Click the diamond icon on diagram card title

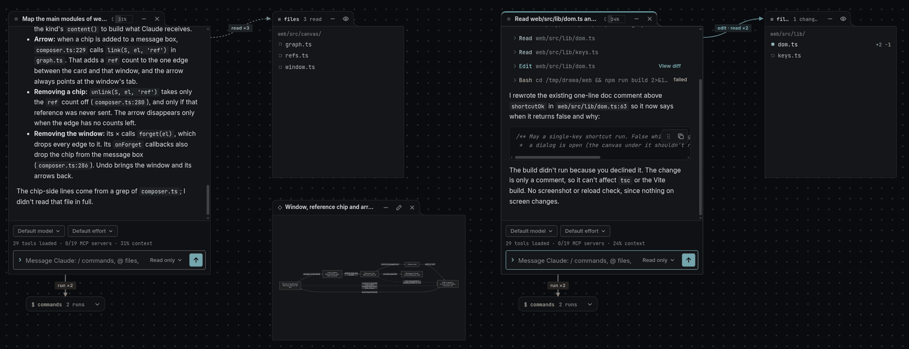(280, 208)
